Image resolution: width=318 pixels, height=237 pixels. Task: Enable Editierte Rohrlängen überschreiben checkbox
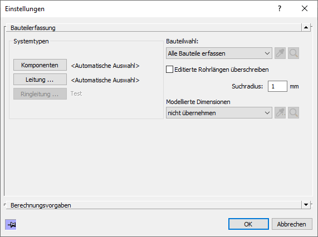point(169,70)
